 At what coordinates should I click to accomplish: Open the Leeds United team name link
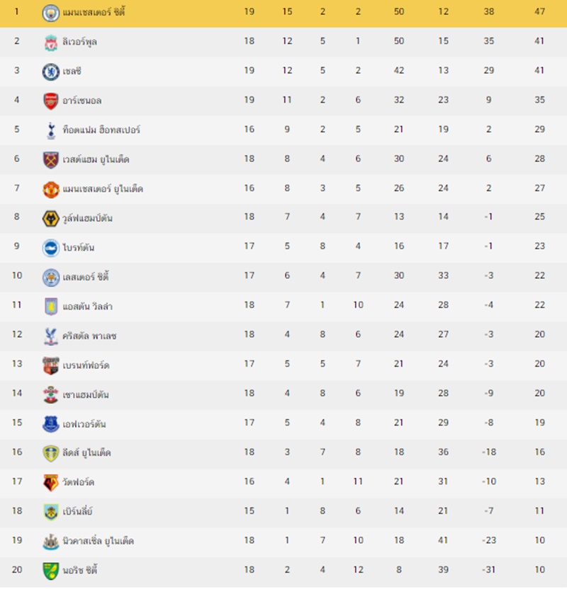pos(87,452)
